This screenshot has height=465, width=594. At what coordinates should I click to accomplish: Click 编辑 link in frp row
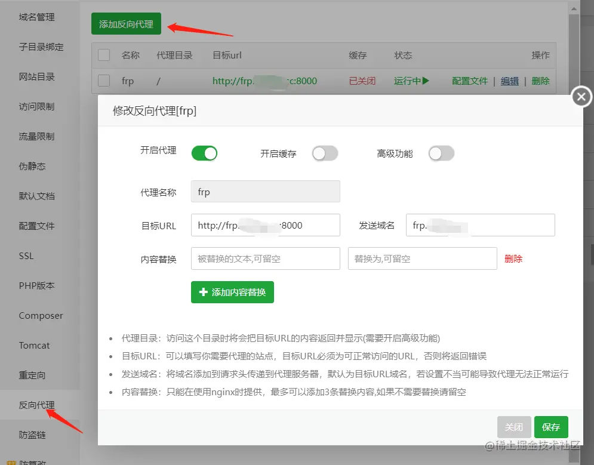tap(509, 81)
